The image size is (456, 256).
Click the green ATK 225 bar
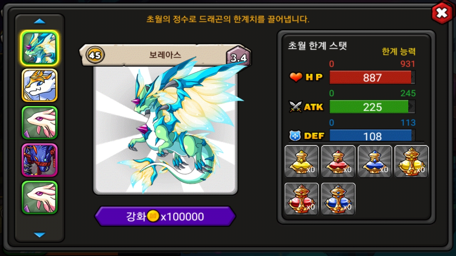click(x=372, y=107)
